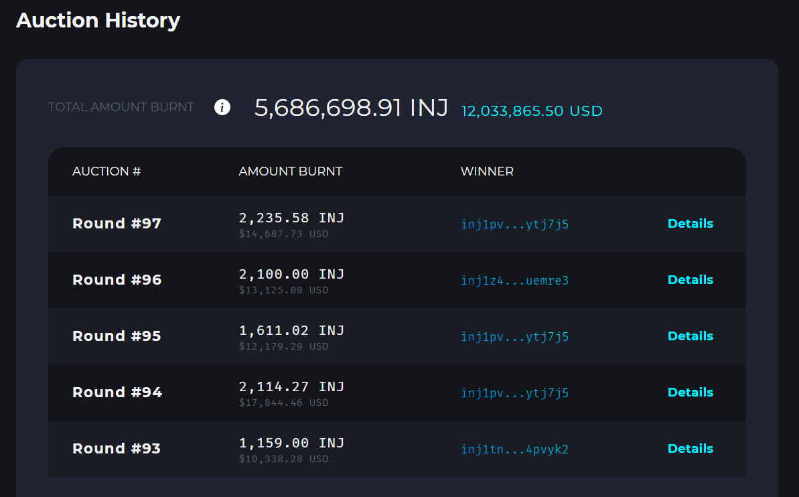Select the Round #96 row label
799x497 pixels.
coord(117,280)
